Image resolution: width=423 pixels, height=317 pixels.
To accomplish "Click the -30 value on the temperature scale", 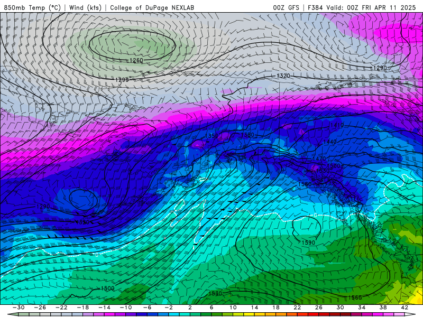I will click(x=19, y=307).
